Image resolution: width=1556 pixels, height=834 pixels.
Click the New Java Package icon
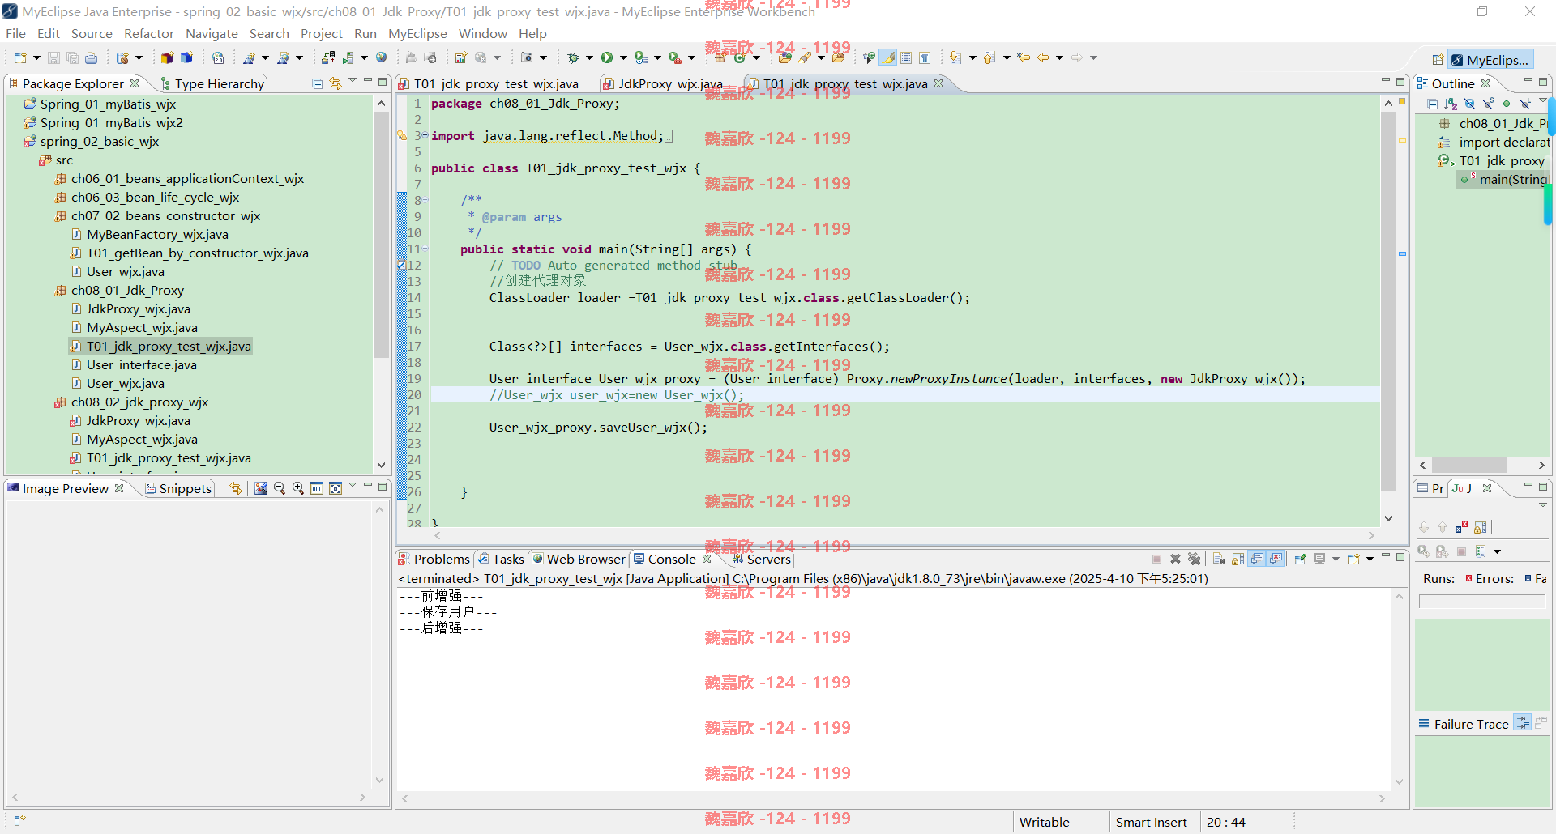tap(720, 57)
